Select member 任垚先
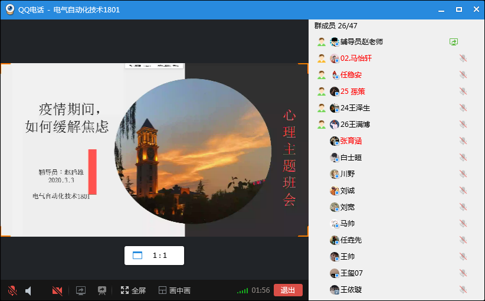Screen dimensions: 485x301 [x=350, y=240]
